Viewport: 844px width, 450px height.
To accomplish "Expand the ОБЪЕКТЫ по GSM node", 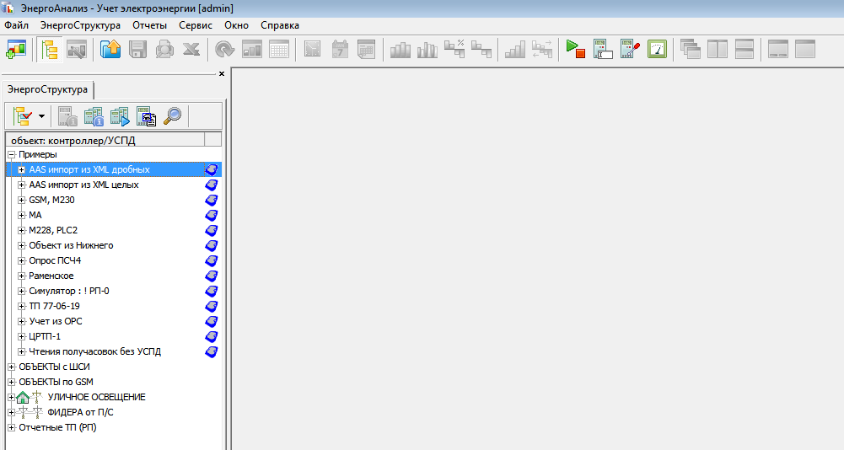I will point(11,383).
